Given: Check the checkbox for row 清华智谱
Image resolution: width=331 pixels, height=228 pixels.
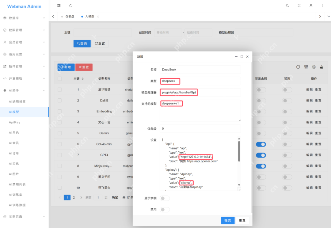Looking at the screenshot, I should [60, 89].
